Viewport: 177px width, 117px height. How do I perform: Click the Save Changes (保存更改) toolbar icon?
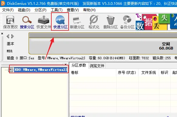10,22
